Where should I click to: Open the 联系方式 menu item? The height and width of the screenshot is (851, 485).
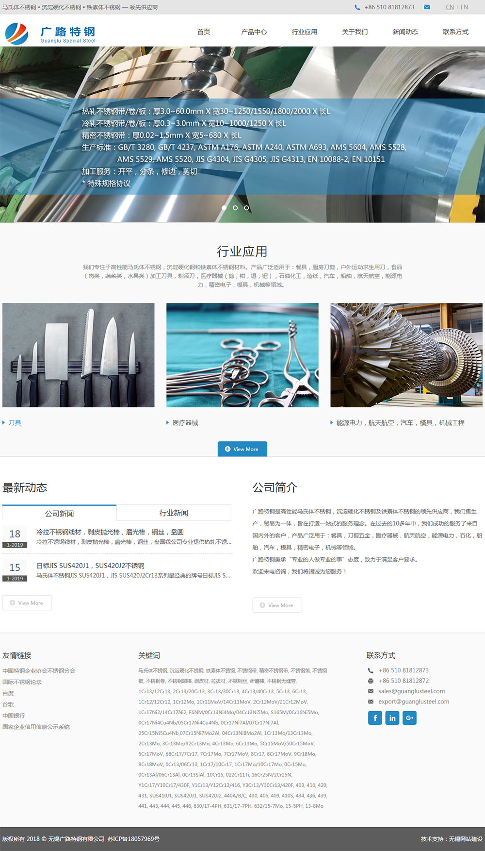pos(456,32)
